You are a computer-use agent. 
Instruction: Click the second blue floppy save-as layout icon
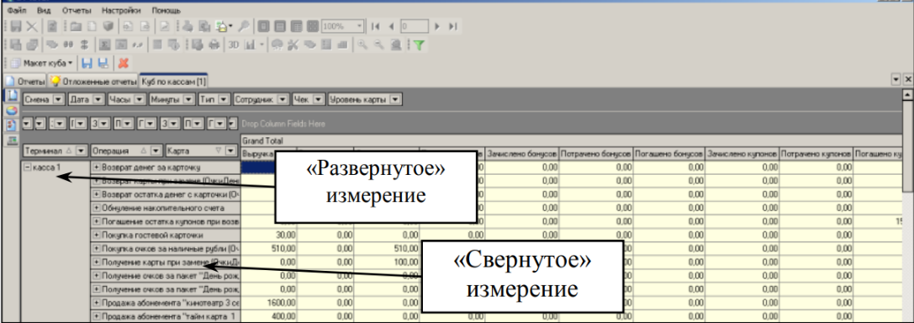tap(103, 63)
